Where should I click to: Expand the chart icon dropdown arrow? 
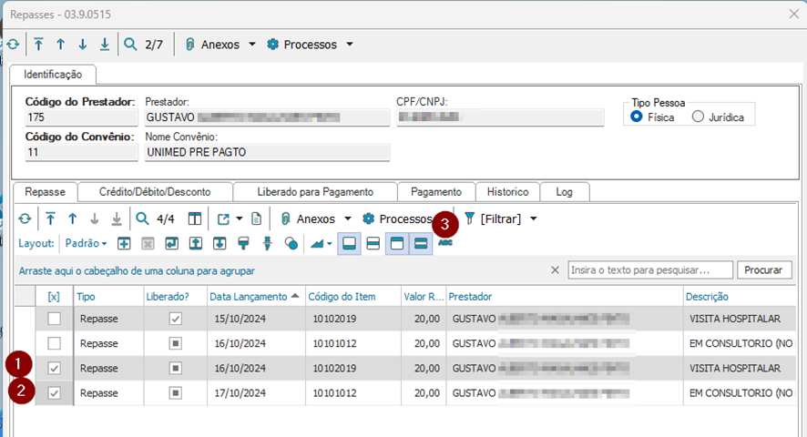tap(330, 244)
